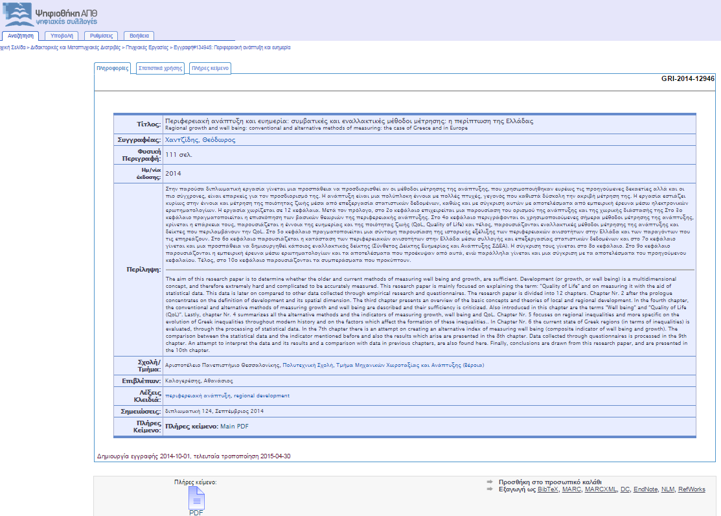Viewport: 721px width, 516px height.
Task: Export record as MARCXML
Action: [x=601, y=489]
